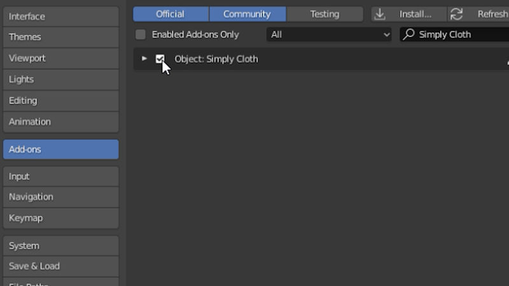This screenshot has height=286, width=509.
Task: Expand the Simply Cloth add-on details
Action: tap(144, 58)
